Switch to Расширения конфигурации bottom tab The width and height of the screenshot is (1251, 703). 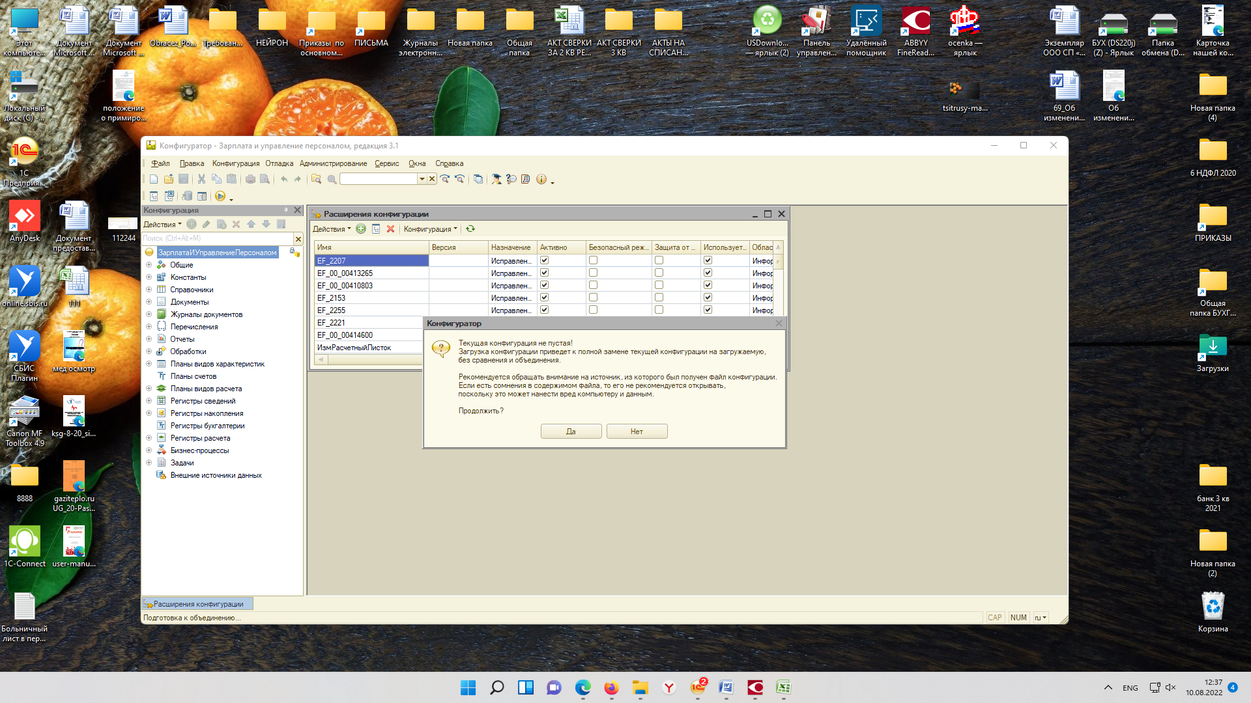coord(197,604)
